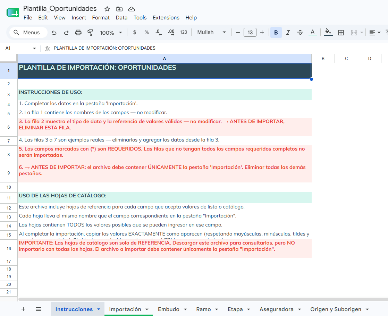Open the name box dropdown arrow
The height and width of the screenshot is (316, 388).
[x=34, y=48]
